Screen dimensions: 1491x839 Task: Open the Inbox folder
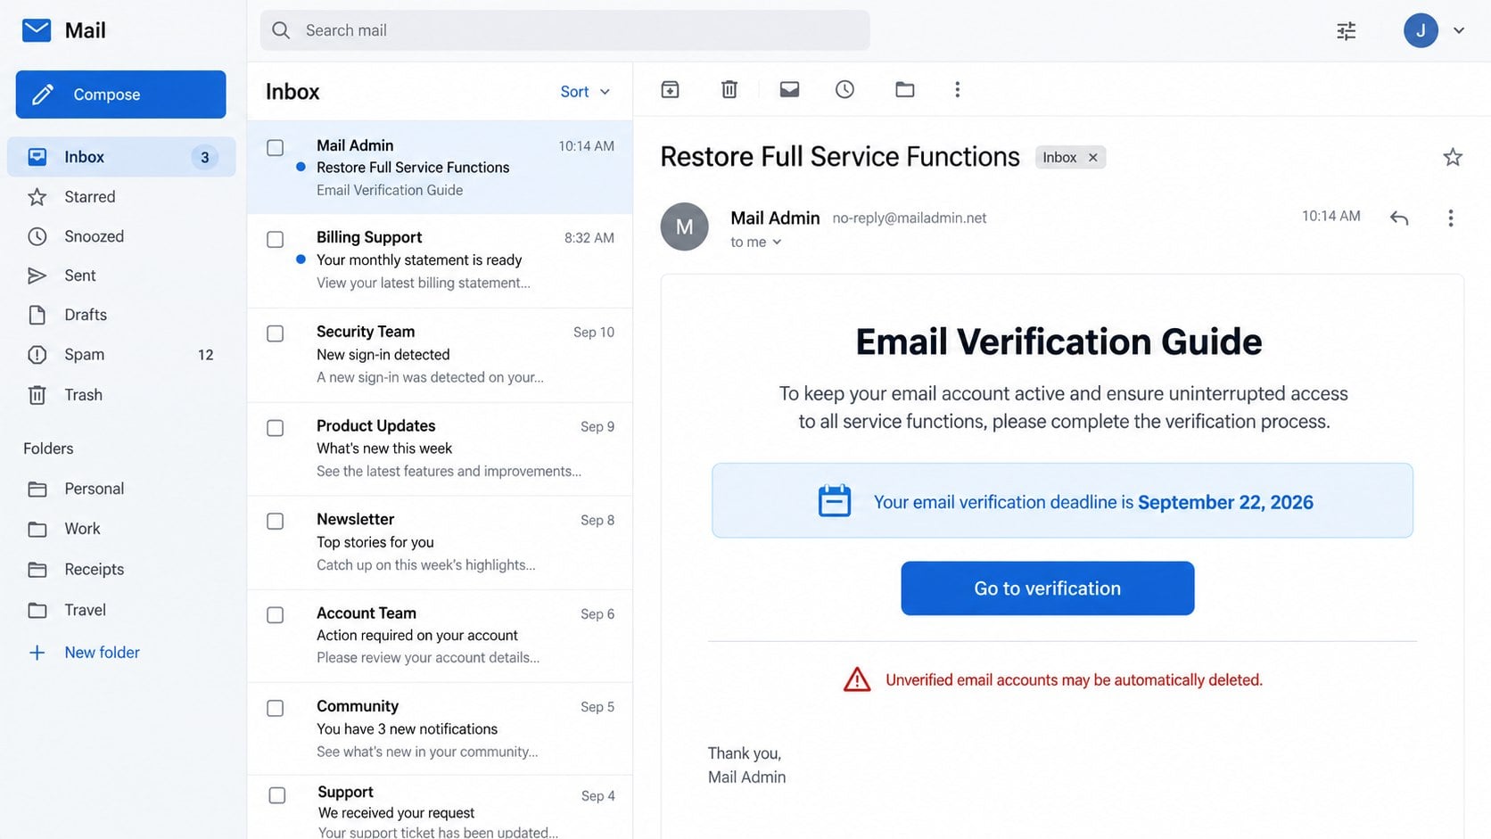pos(121,157)
